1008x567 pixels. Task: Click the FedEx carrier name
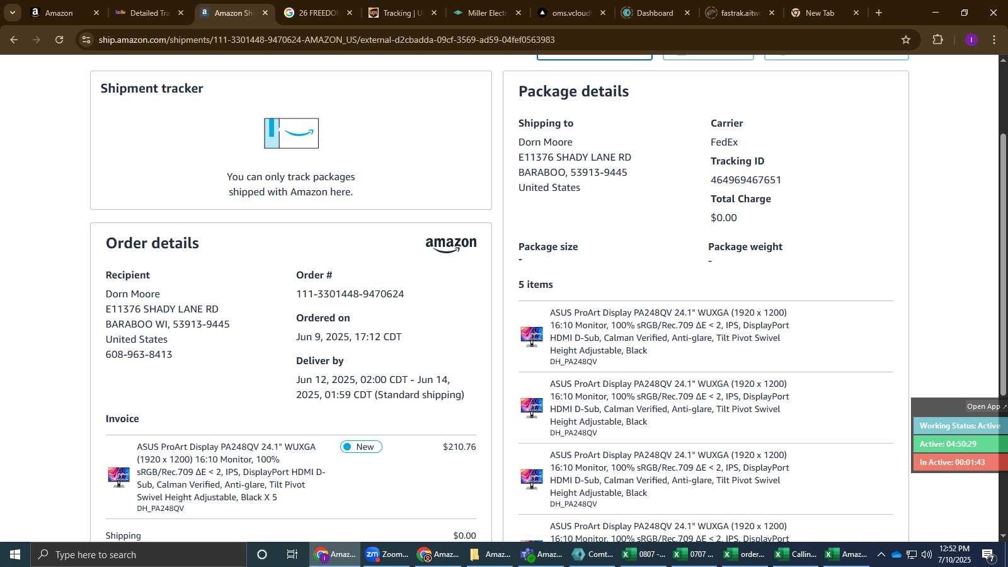tap(724, 142)
